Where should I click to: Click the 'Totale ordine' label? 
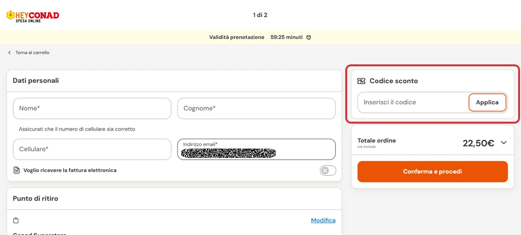coord(376,141)
